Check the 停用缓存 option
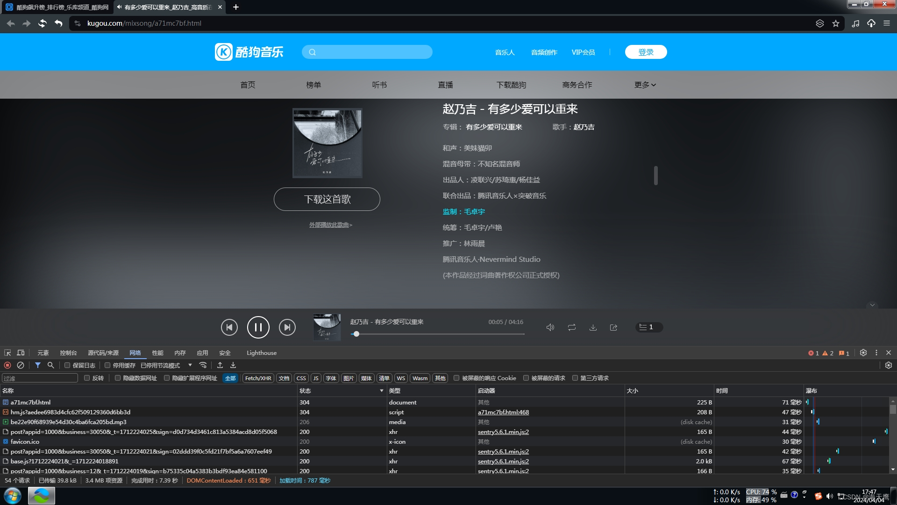Screen dimensions: 897x505 tap(107, 365)
